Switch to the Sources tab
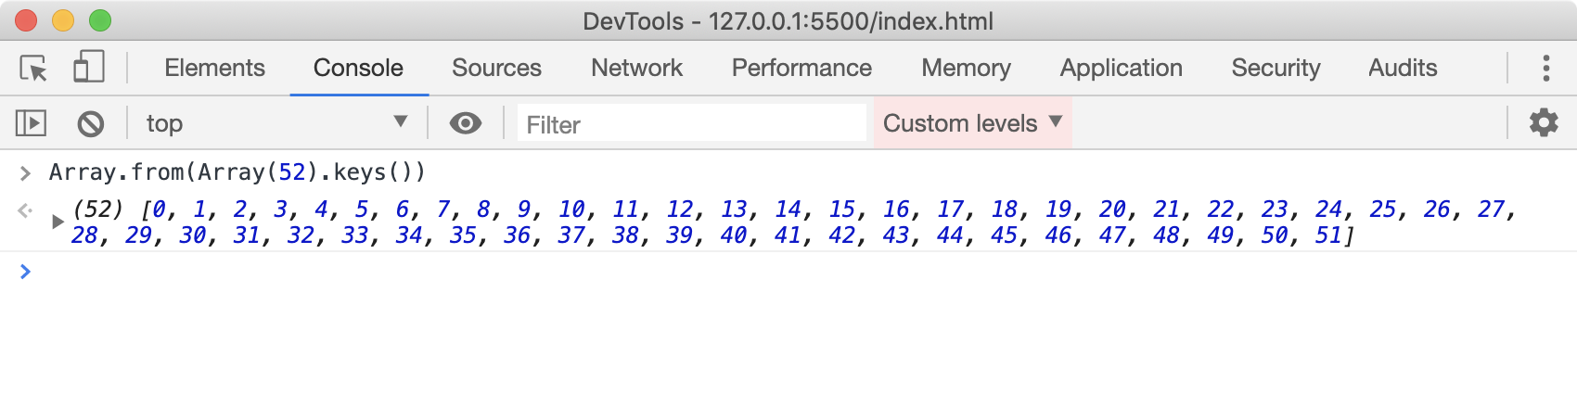 pos(496,68)
